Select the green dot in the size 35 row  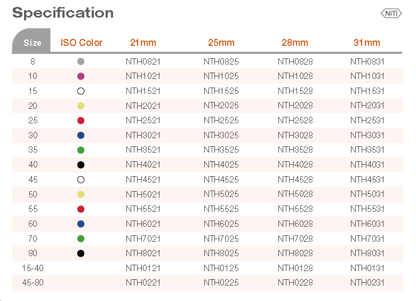point(81,150)
